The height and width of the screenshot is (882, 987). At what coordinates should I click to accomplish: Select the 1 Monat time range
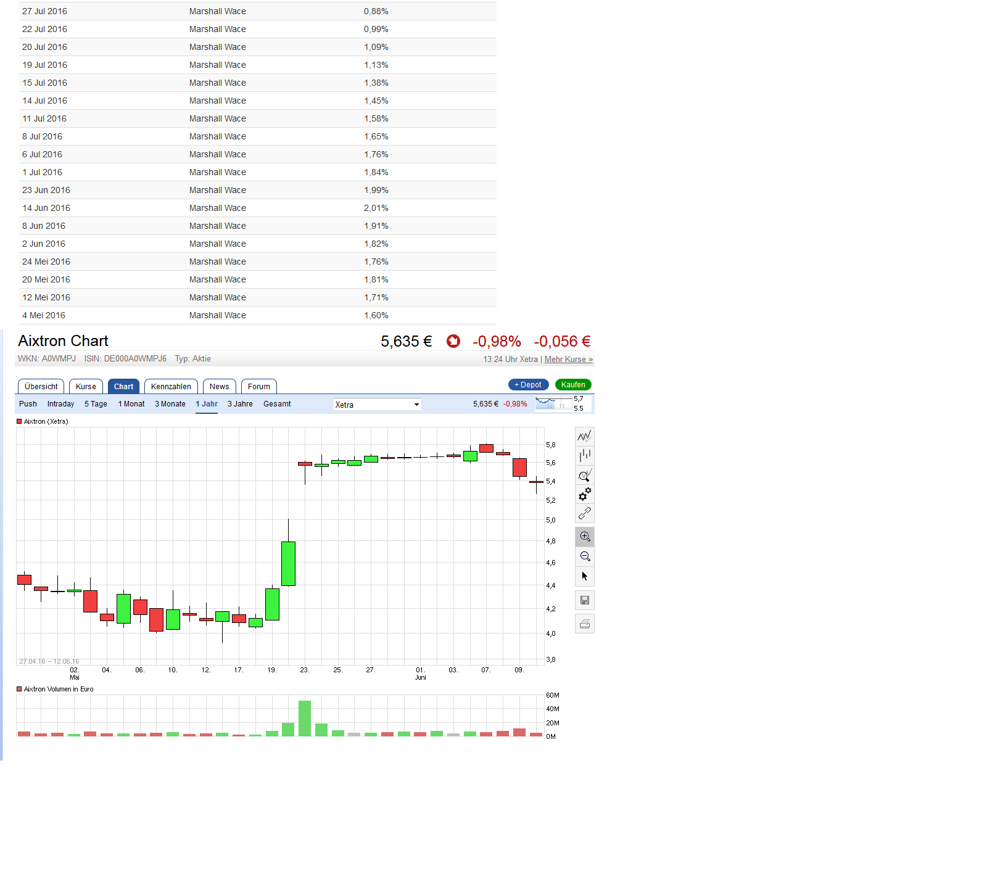(131, 404)
